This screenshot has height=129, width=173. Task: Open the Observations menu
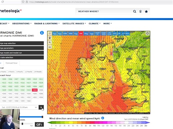[x=22, y=23]
